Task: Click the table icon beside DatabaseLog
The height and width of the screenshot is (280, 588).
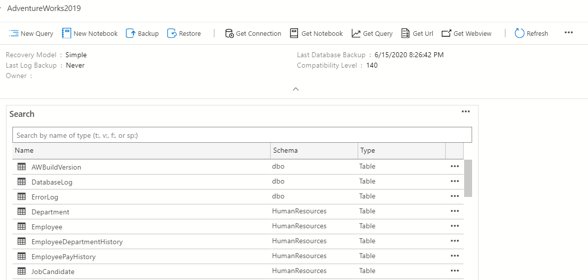Action: coord(21,182)
